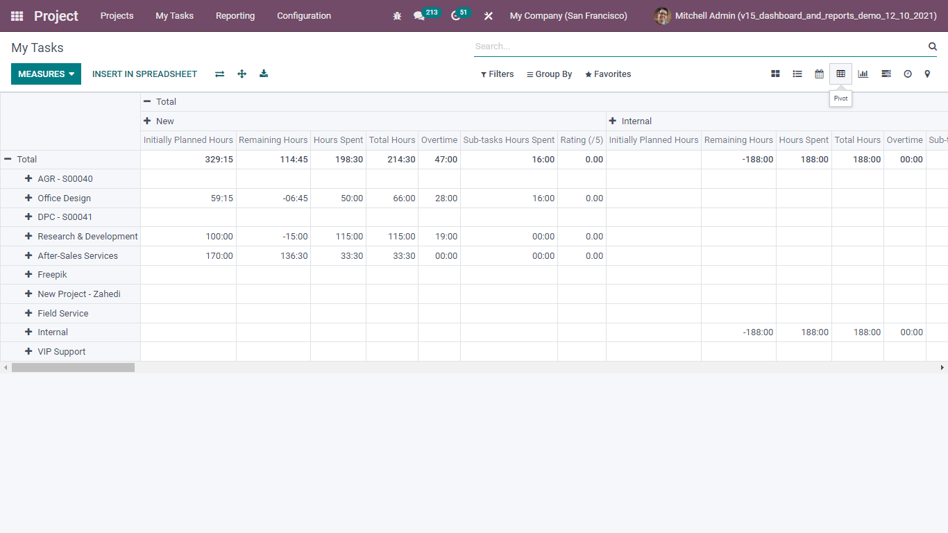The image size is (948, 533).
Task: Sort by Initially Planned Hours under New
Action: 188,140
